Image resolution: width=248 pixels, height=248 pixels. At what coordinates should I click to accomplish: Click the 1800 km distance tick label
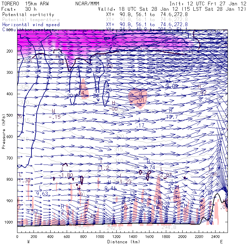pos(166,237)
